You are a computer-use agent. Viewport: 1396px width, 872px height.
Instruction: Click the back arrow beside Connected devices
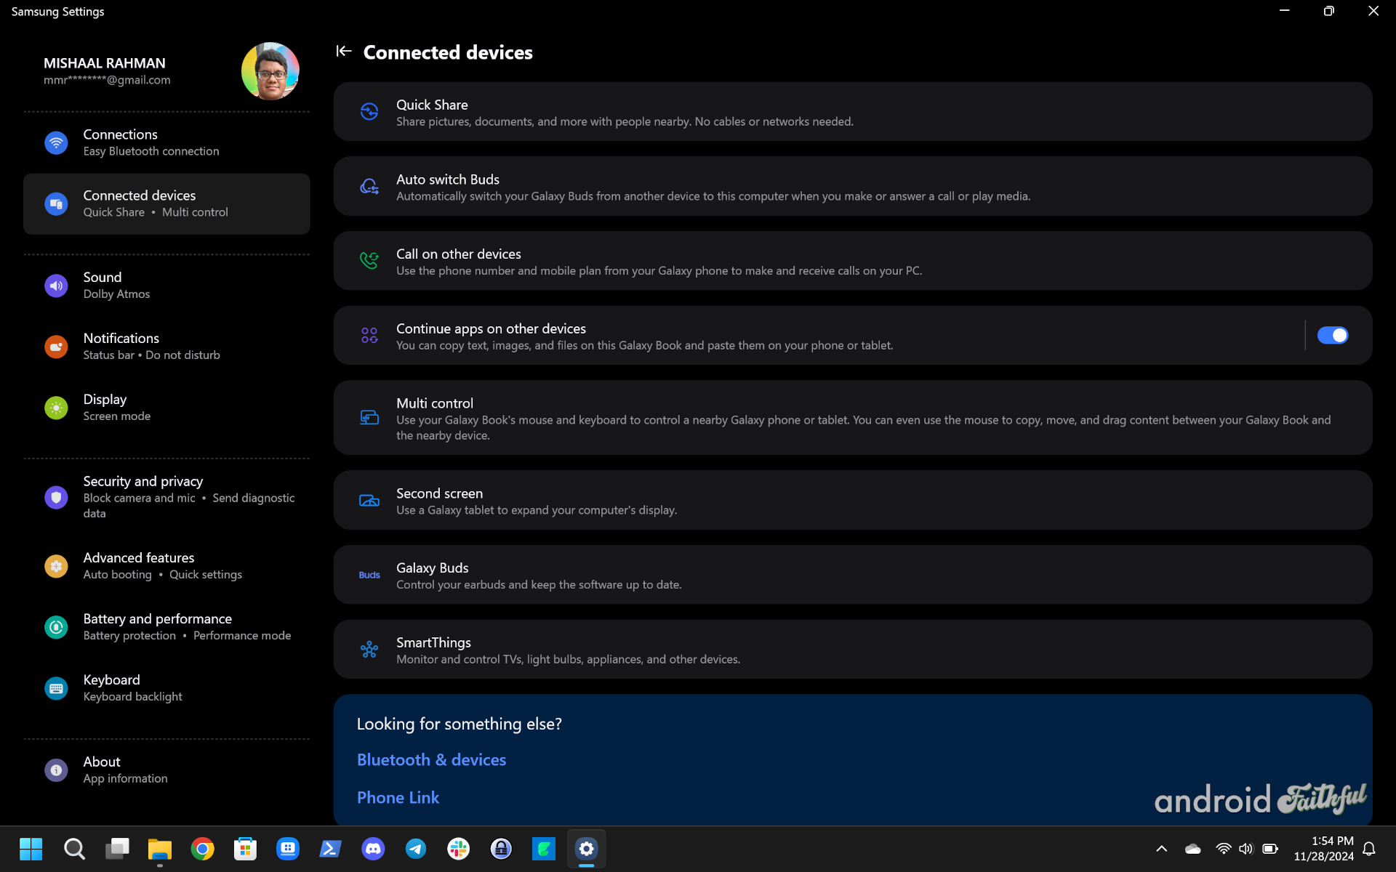[344, 51]
